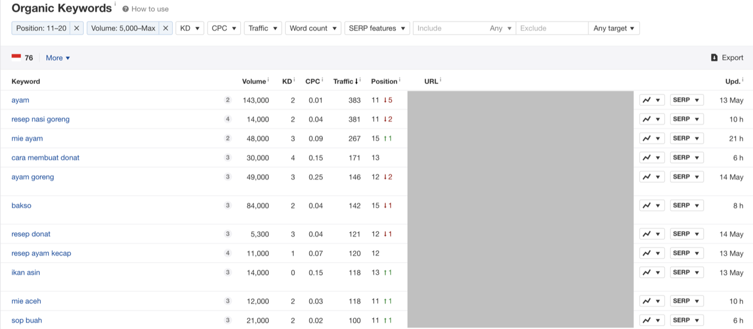This screenshot has height=329, width=753.
Task: Click the info icon beside URL column header
Action: (x=441, y=80)
